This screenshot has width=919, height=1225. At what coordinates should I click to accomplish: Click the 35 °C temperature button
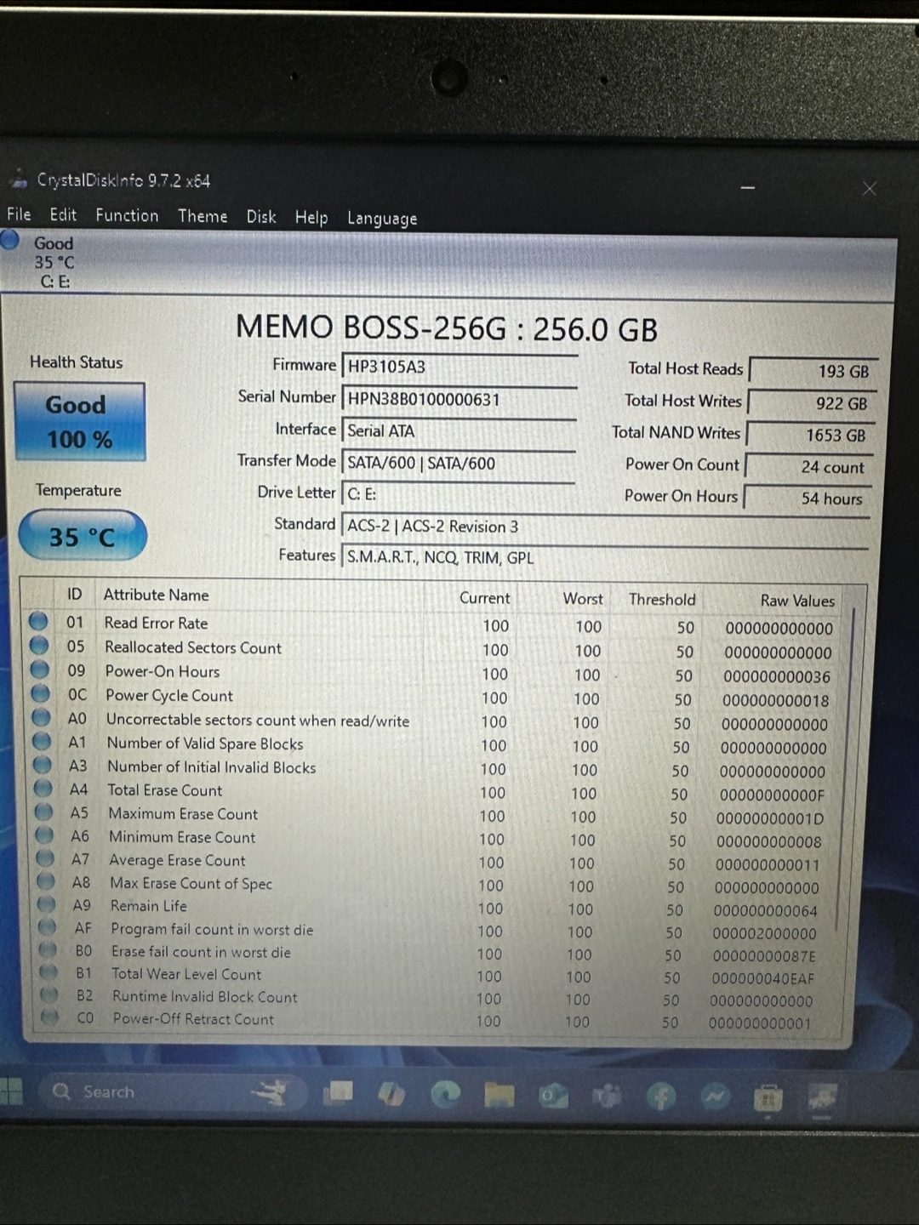tap(83, 536)
